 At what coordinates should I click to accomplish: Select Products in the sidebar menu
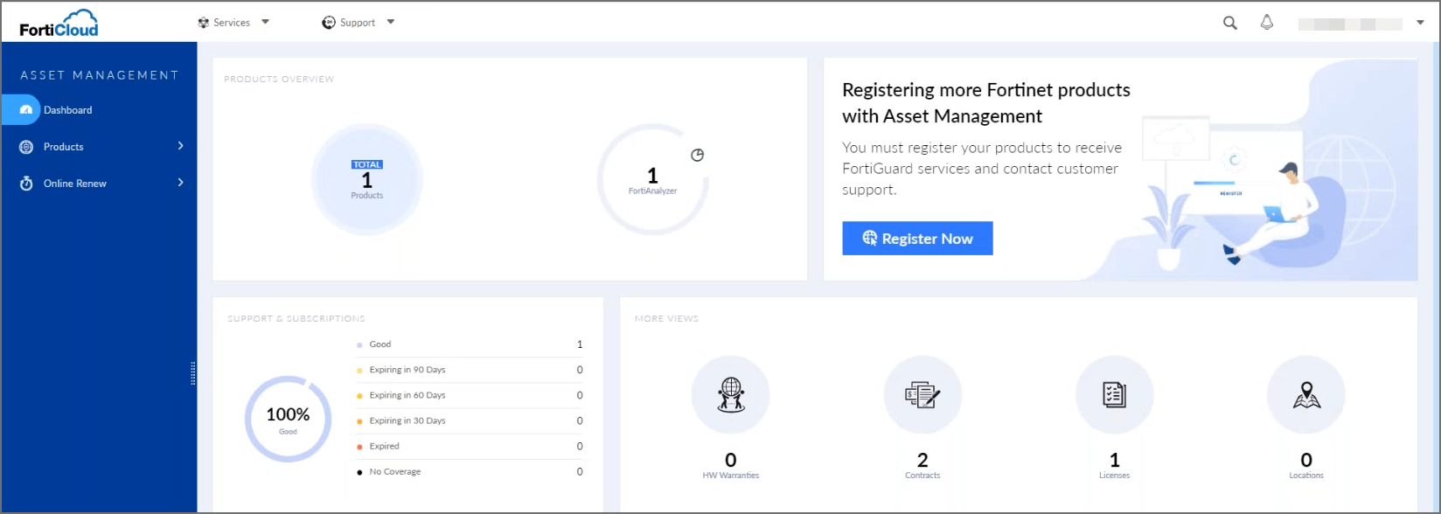[x=64, y=147]
